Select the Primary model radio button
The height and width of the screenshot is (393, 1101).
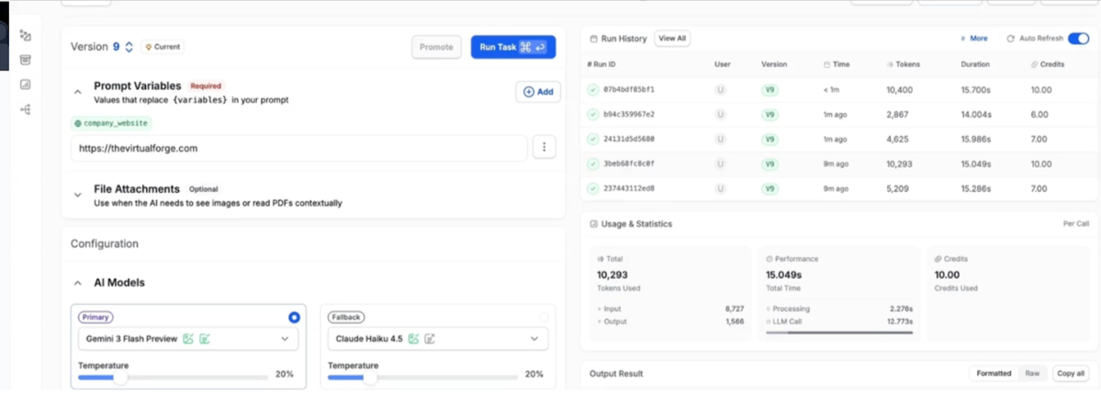click(x=294, y=317)
